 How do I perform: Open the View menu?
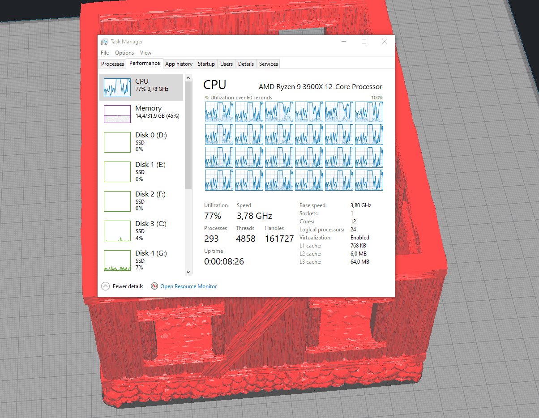click(x=146, y=53)
